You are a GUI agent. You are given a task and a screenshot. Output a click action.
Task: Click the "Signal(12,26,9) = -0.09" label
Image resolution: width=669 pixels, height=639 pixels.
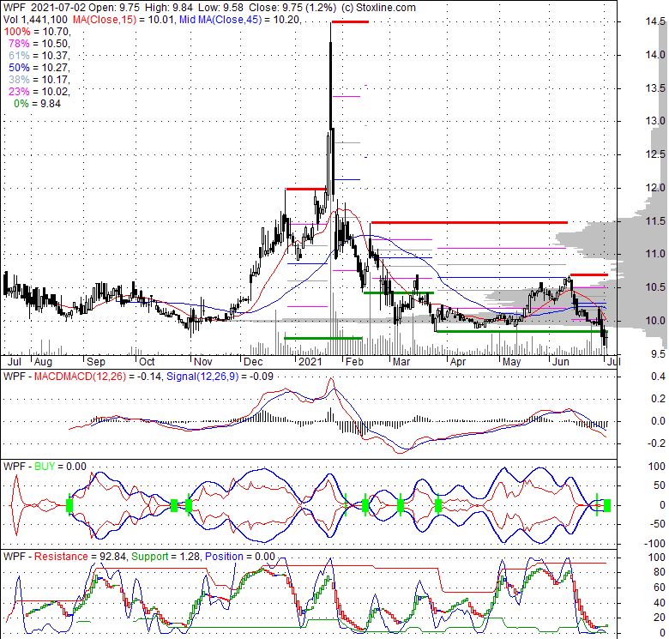coord(220,377)
